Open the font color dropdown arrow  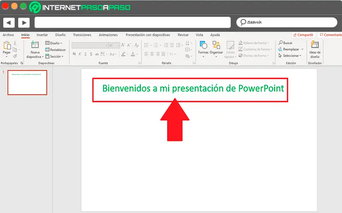137,54
